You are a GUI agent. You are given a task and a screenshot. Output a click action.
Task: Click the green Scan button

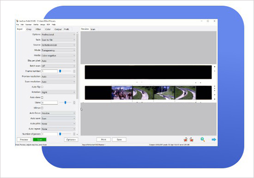click(40, 139)
